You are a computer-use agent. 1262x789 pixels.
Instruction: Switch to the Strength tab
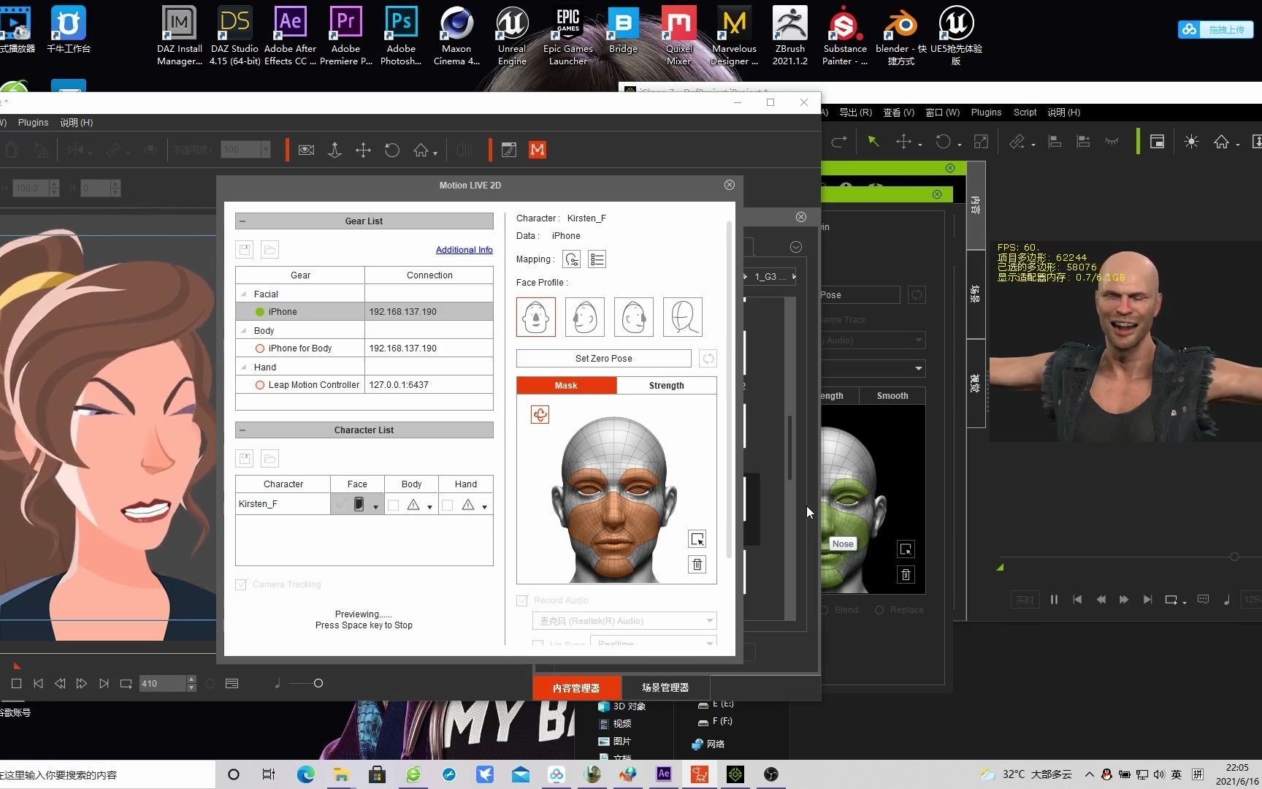(x=666, y=386)
